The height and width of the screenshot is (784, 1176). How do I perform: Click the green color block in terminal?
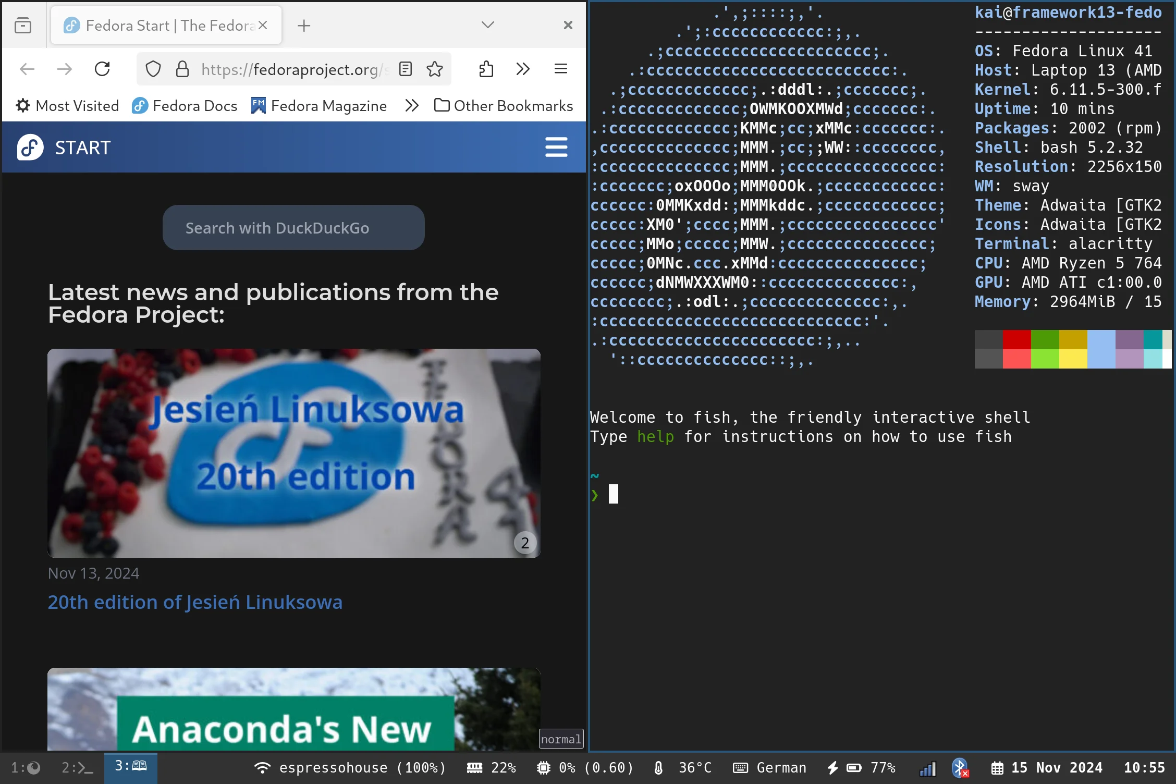(1045, 339)
